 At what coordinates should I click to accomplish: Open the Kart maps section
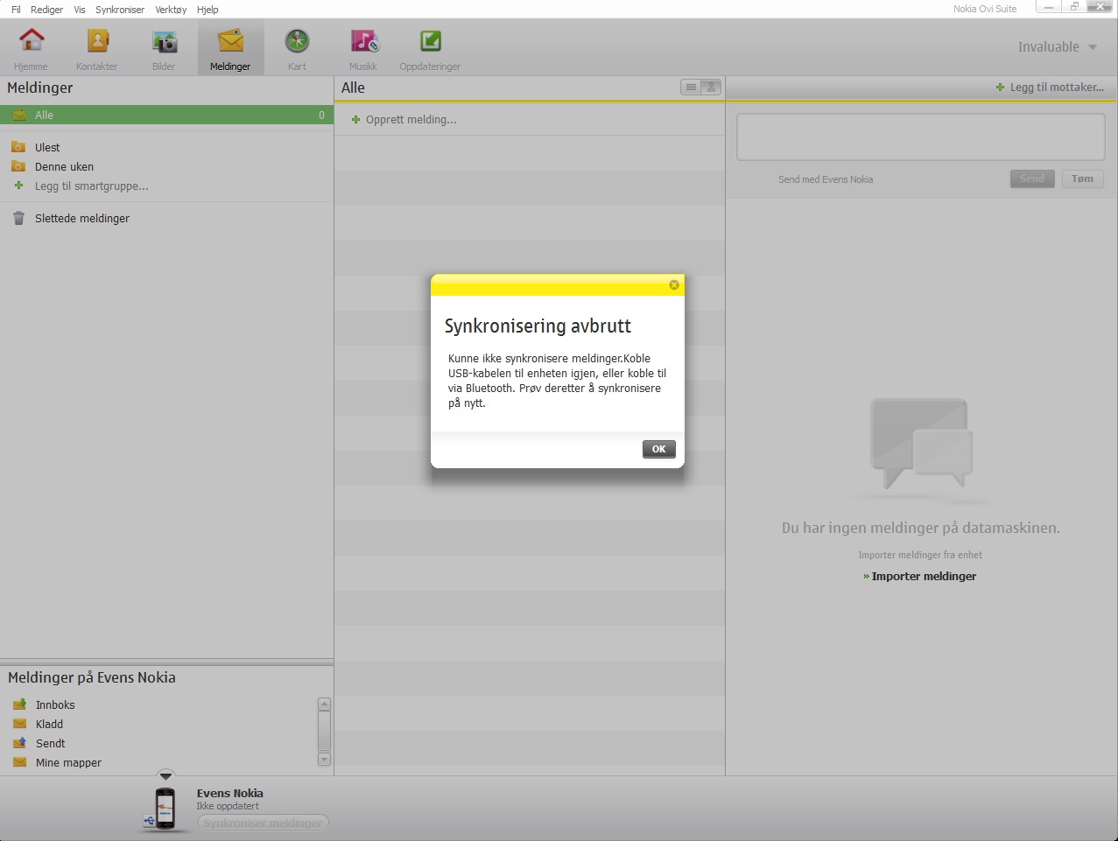pyautogui.click(x=297, y=48)
